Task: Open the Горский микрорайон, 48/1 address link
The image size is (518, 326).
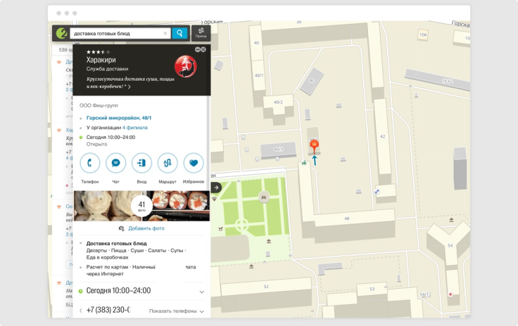Action: pyautogui.click(x=119, y=117)
